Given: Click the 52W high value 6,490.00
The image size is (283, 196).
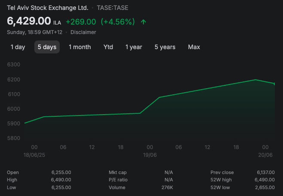Looking at the screenshot, I should pos(265,180).
